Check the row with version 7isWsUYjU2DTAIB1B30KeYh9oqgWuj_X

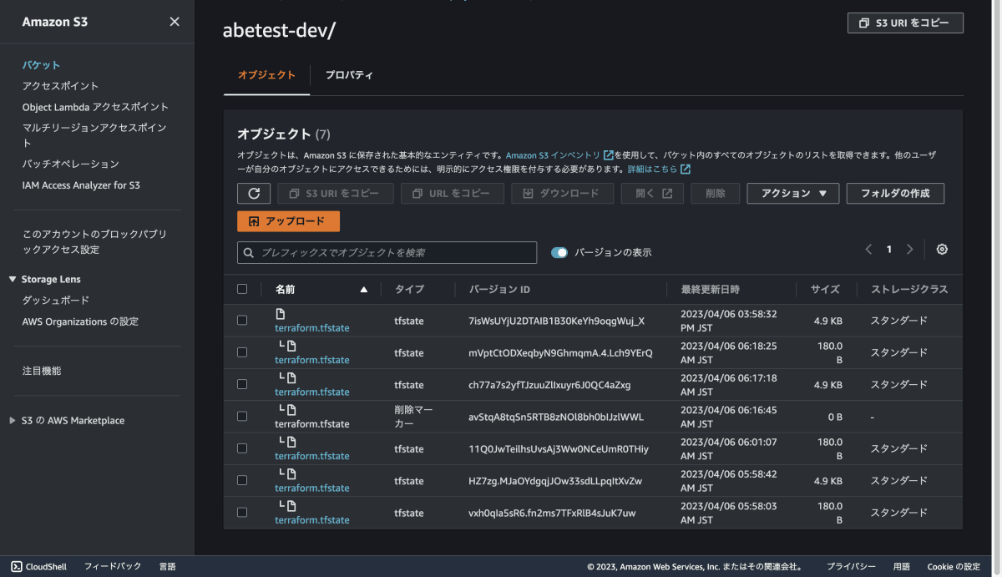tap(242, 320)
